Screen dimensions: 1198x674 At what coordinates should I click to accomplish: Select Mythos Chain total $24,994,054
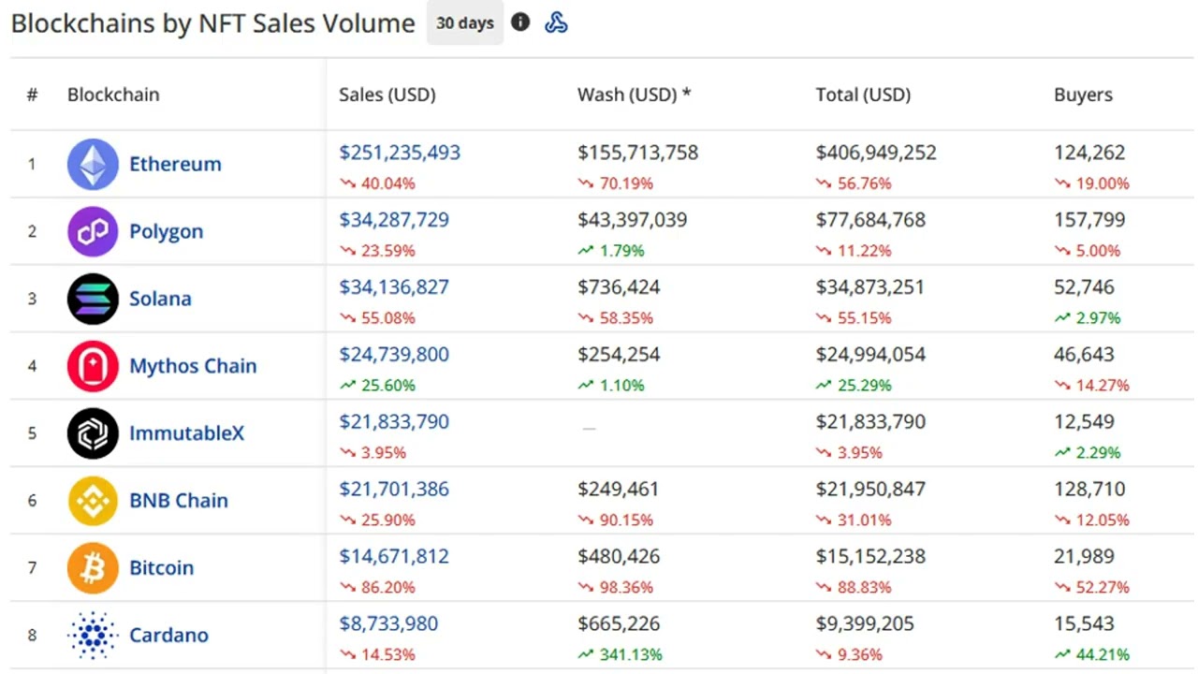(870, 355)
